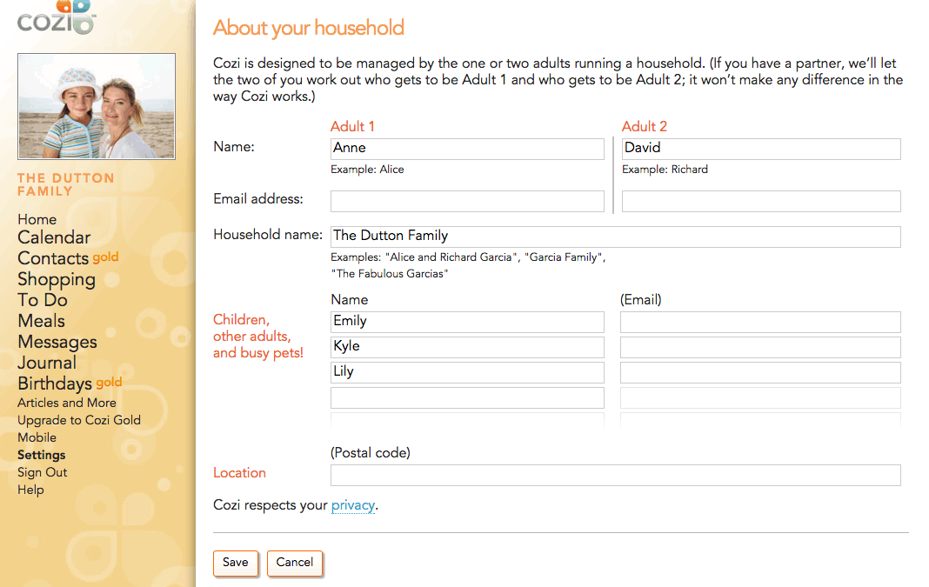Click the empty name field below Lily
This screenshot has height=587, width=929.
pos(467,397)
